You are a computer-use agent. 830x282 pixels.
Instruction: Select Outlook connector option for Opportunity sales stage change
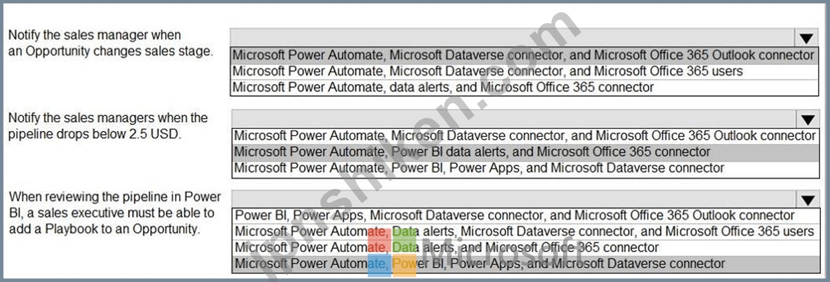524,55
